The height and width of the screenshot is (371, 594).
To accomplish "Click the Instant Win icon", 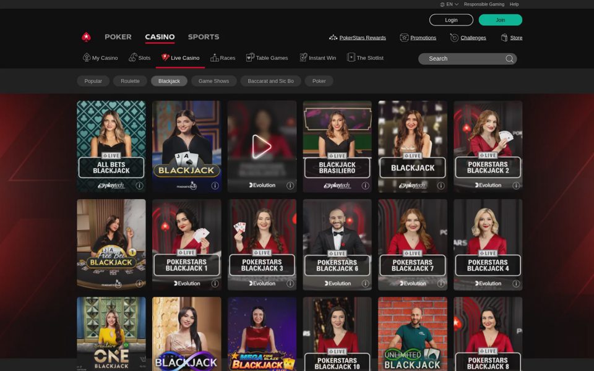I will [303, 57].
